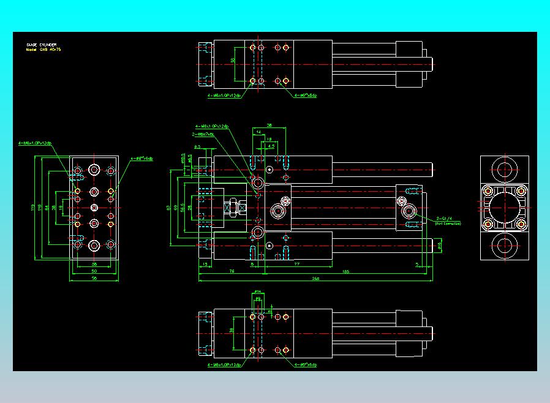
Task: Click the 28 vertical dimension
Action: point(189,208)
